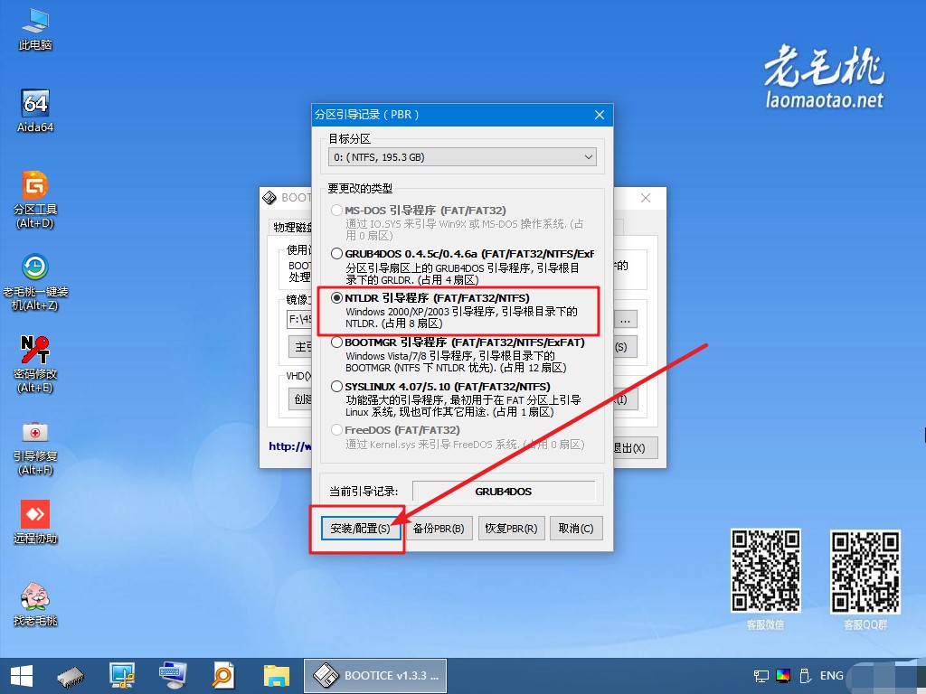Click the 备份PBR(B) button
The width and height of the screenshot is (926, 694).
439,528
